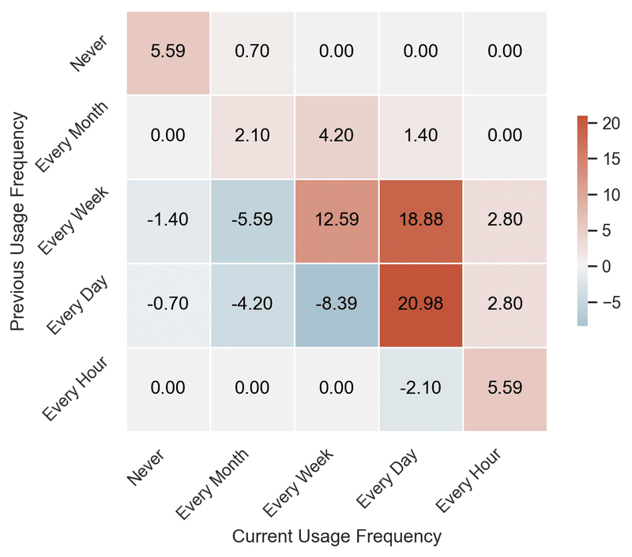Screen dimensions: 632x557
Task: Select the heatmap cell reading 4.20
Action: pyautogui.click(x=337, y=136)
